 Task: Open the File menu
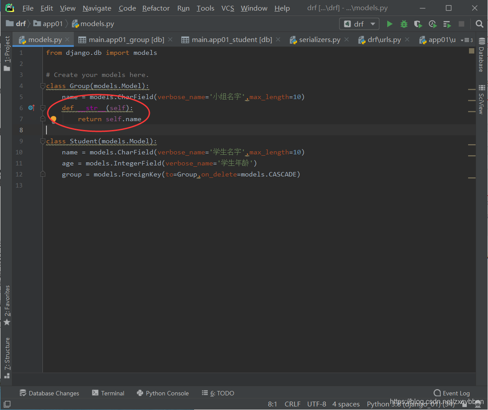click(28, 8)
